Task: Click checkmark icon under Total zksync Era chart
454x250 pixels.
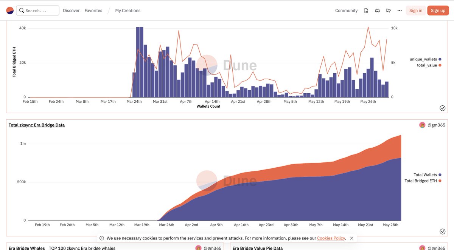Action: (443, 231)
